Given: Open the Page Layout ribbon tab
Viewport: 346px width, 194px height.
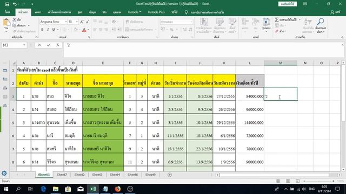Looking at the screenshot, I should pyautogui.click(x=59, y=12).
